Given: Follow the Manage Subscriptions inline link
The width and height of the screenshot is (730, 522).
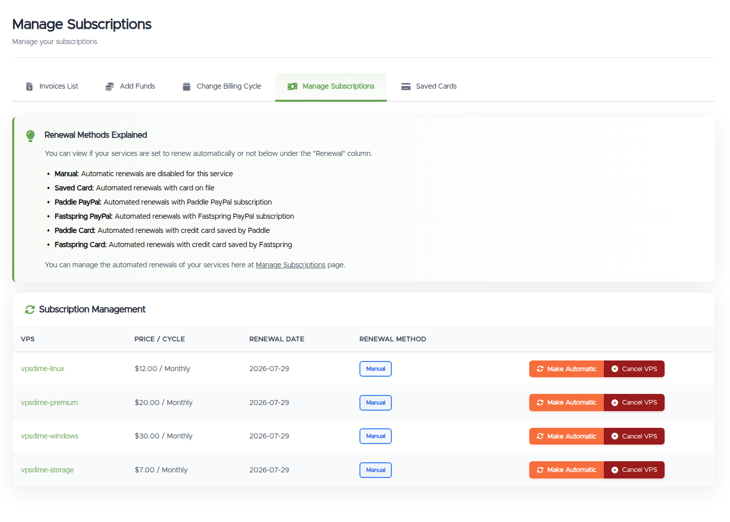Looking at the screenshot, I should 290,265.
